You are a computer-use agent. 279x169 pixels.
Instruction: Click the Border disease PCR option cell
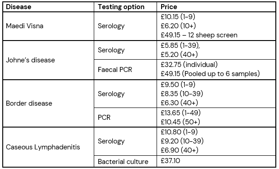click(x=125, y=118)
